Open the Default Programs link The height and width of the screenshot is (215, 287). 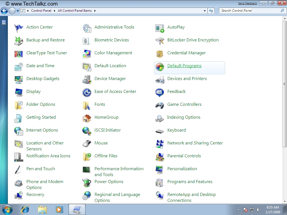(184, 66)
